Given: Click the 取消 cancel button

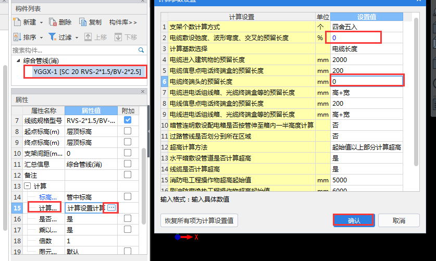Looking at the screenshot, I should click(399, 220).
